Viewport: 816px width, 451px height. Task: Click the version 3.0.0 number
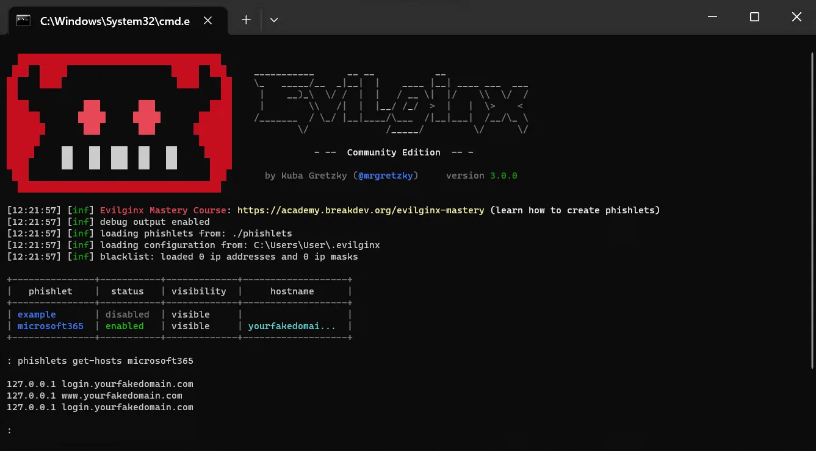coord(504,176)
